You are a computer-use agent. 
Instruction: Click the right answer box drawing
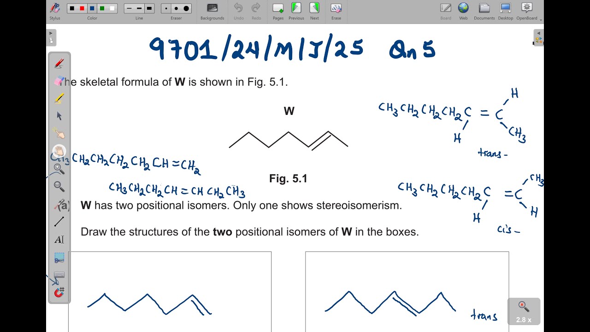(390, 303)
